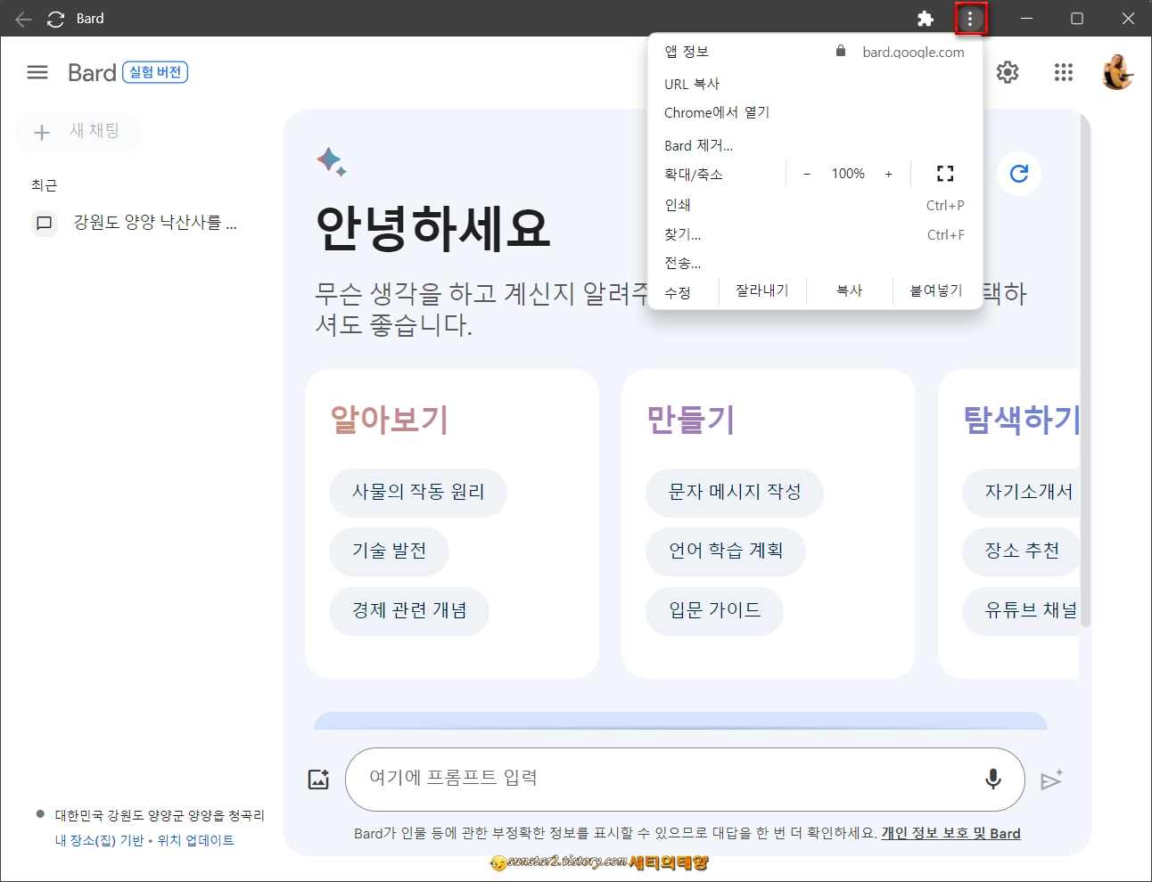Increase zoom with plus button
The height and width of the screenshot is (882, 1152).
click(x=888, y=175)
